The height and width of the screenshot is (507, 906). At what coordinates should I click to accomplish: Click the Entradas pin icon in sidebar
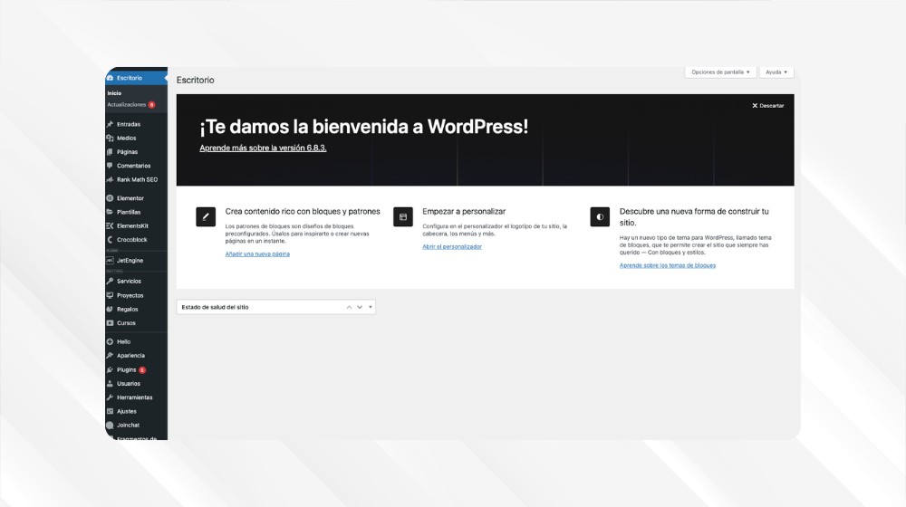110,124
